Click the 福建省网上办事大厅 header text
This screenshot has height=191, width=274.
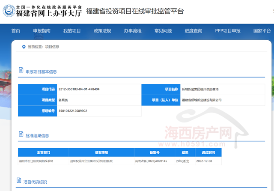49,13
